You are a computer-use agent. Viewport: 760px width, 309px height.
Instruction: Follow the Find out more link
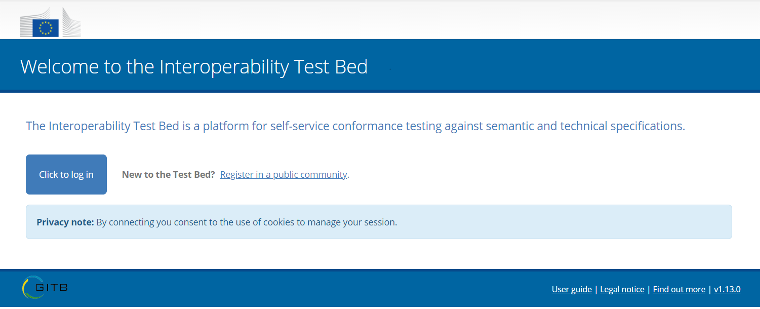pyautogui.click(x=679, y=289)
